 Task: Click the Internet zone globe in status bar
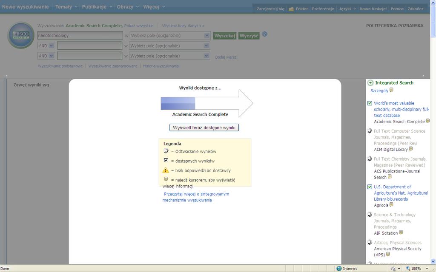[339, 269]
